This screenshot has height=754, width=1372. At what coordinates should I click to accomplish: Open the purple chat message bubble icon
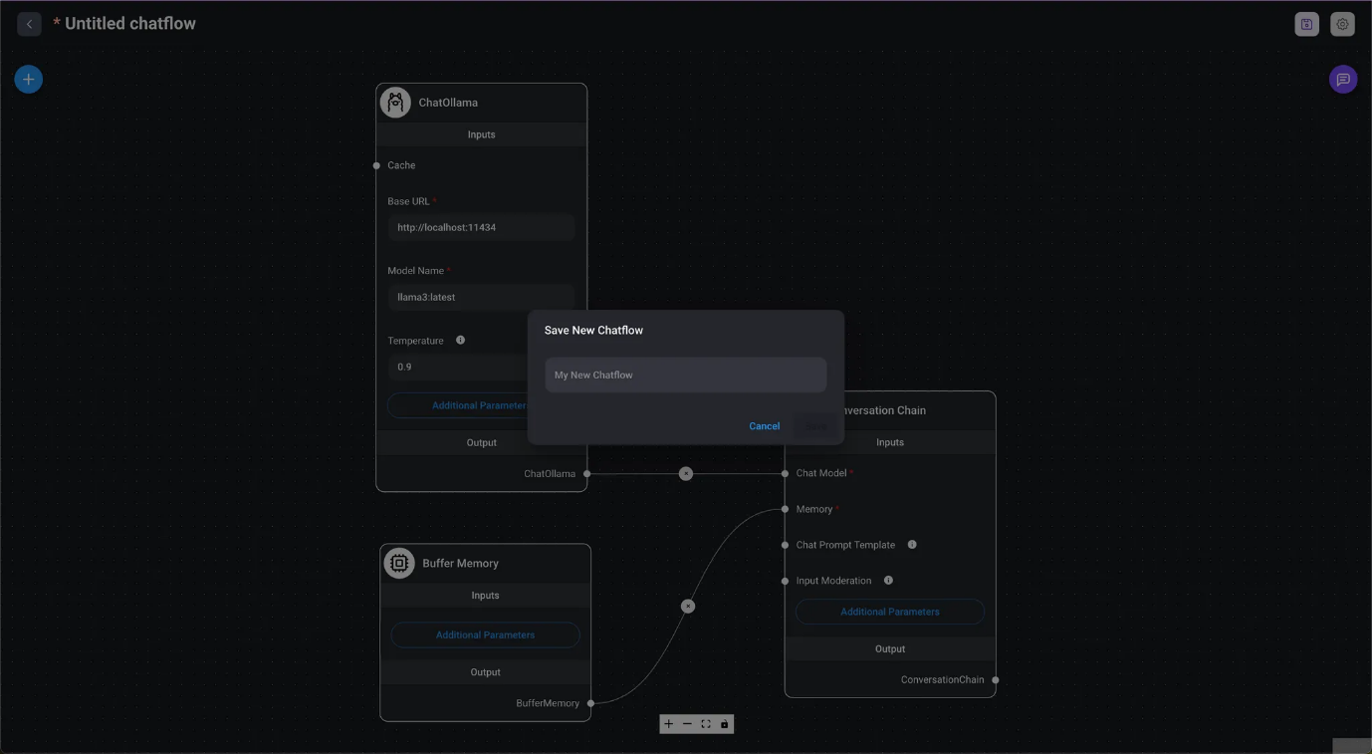(x=1342, y=80)
